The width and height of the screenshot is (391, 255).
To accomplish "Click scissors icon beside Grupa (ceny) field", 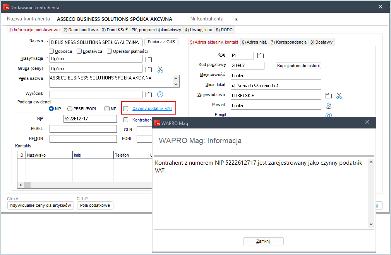I will coord(160,69).
